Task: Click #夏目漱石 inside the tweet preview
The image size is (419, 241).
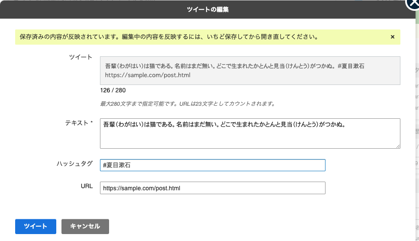Action: (351, 66)
